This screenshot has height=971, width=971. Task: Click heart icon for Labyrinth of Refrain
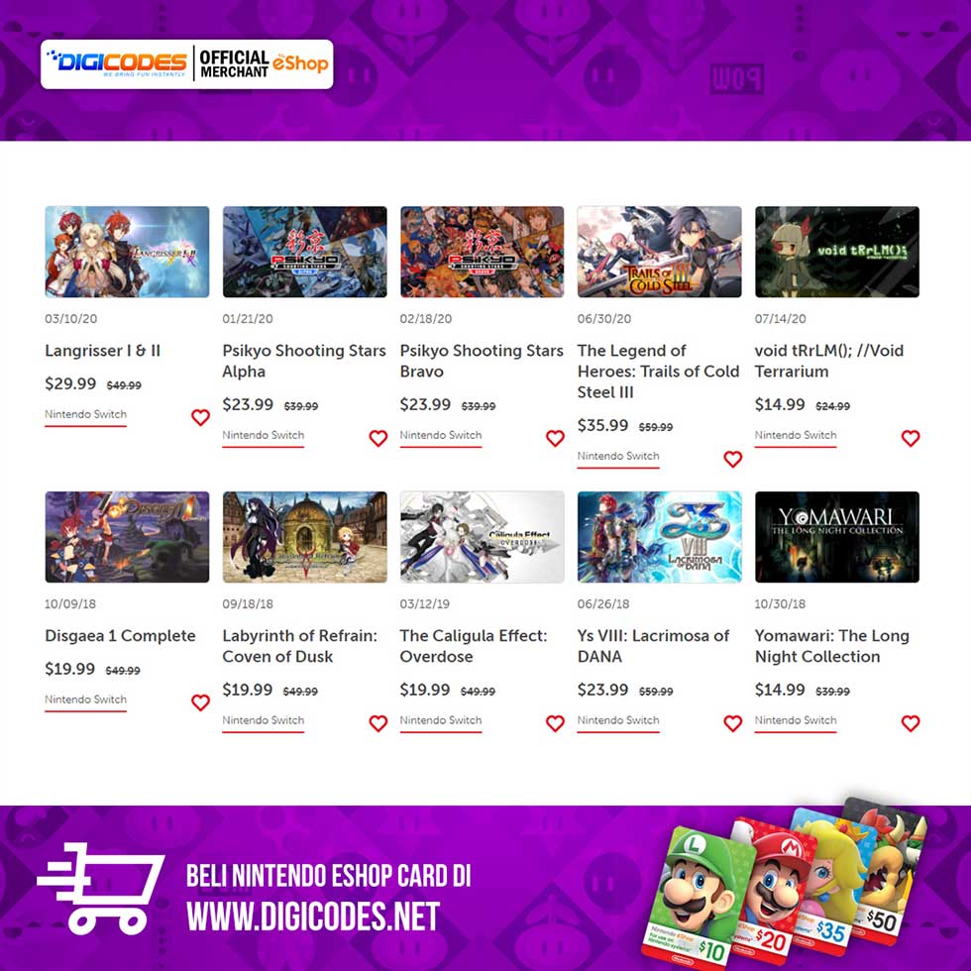click(x=378, y=723)
